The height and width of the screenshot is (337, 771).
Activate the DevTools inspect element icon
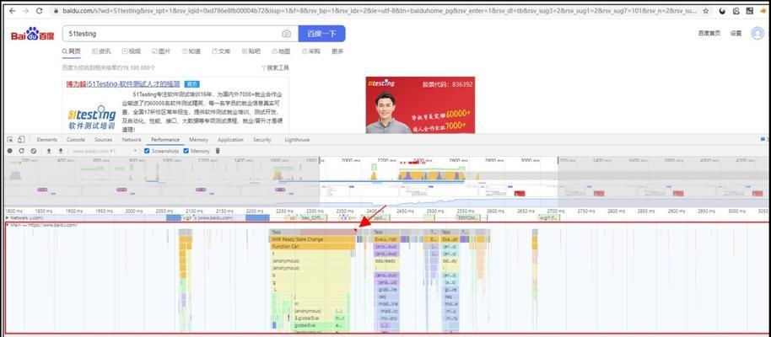tap(10, 140)
